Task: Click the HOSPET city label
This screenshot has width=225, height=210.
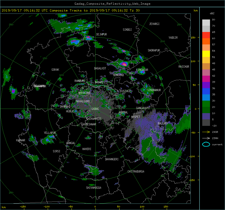Action: [x=135, y=117]
